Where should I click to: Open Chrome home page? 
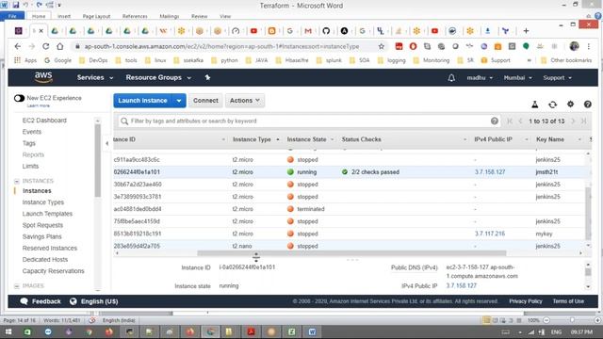pyautogui.click(x=60, y=46)
